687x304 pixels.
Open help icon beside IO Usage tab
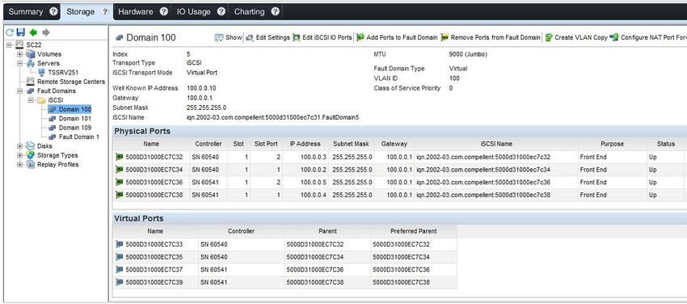tap(221, 12)
